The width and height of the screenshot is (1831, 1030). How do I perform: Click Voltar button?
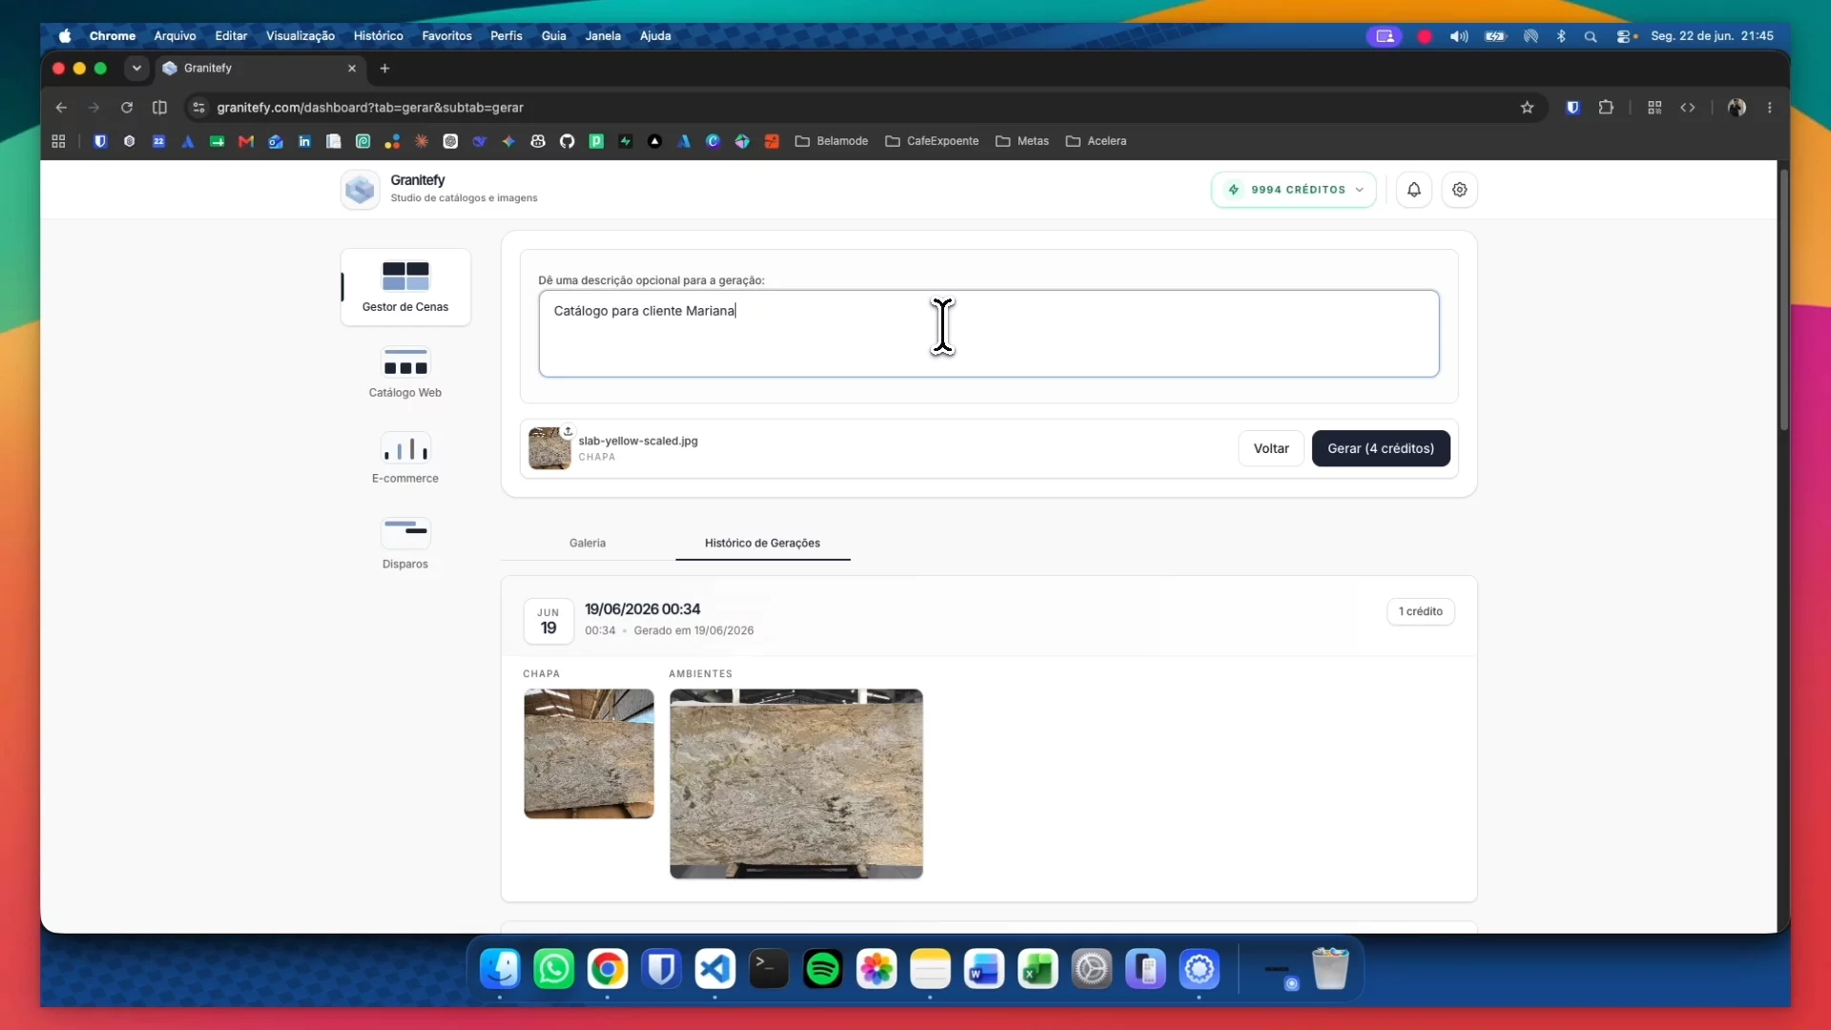1271,448
